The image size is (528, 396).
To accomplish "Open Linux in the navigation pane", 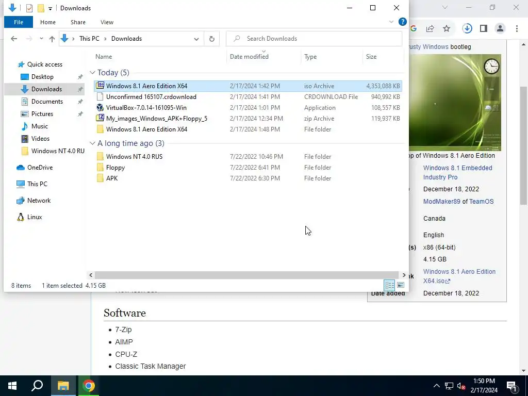I will tap(35, 217).
